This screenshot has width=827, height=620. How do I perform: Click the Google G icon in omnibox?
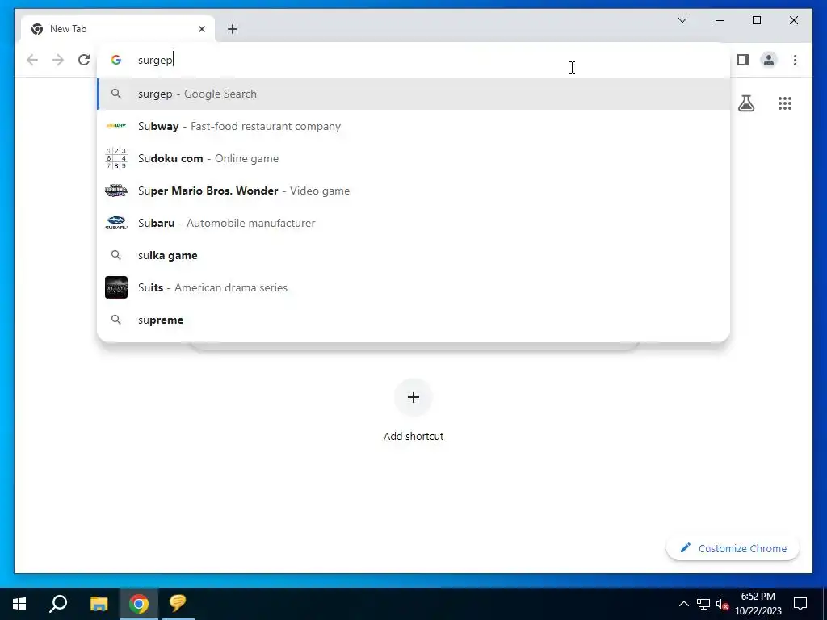point(116,60)
